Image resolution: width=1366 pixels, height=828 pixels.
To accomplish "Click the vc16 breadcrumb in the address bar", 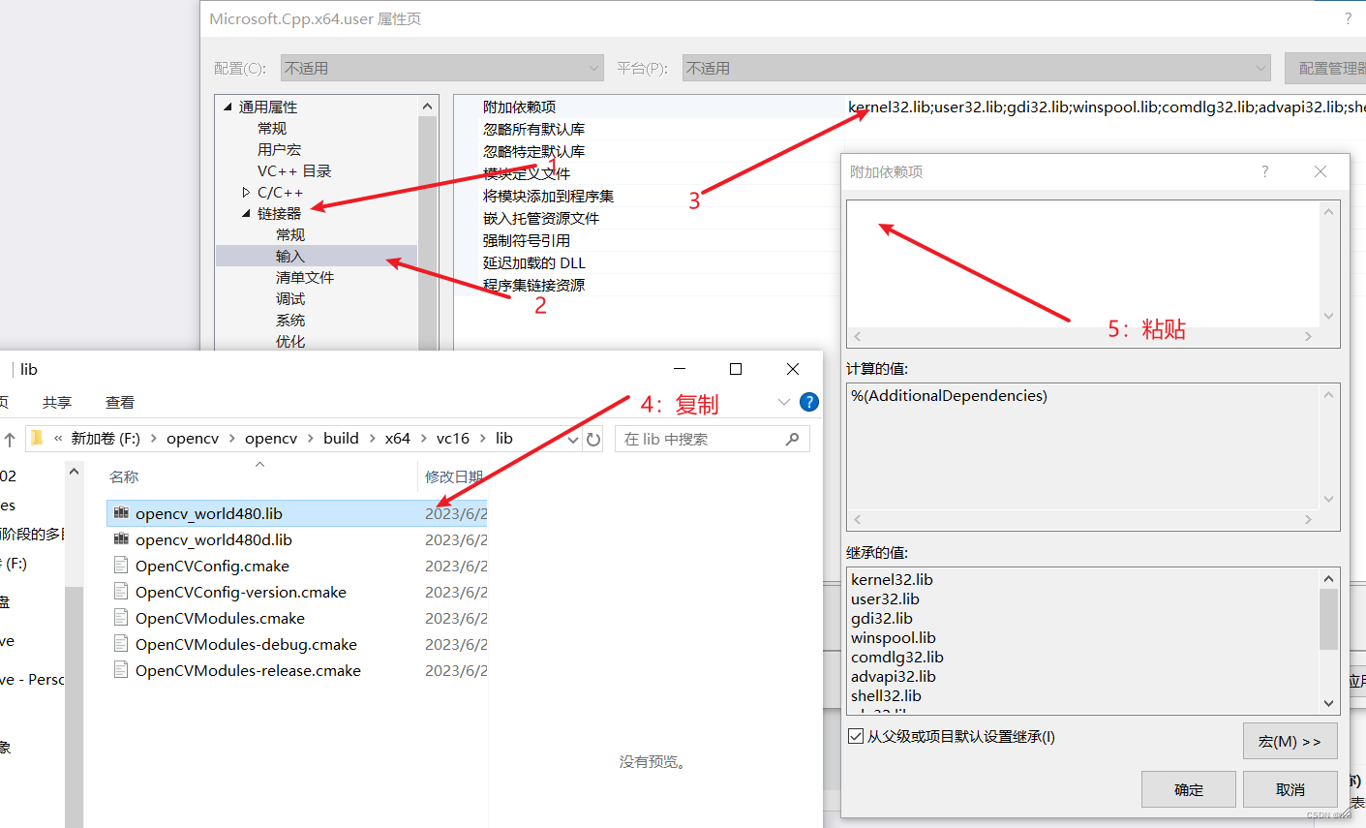I will [453, 438].
